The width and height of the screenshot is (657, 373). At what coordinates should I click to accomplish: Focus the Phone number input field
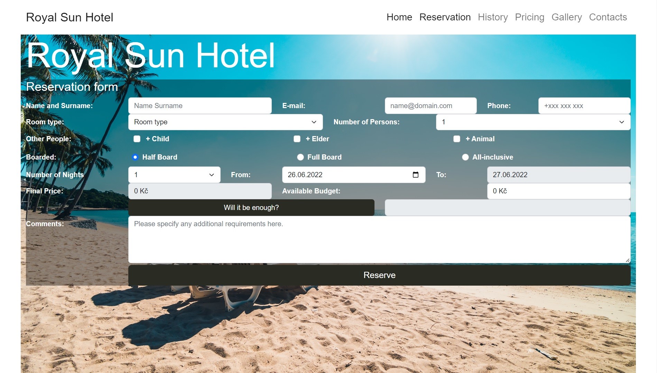(x=584, y=106)
